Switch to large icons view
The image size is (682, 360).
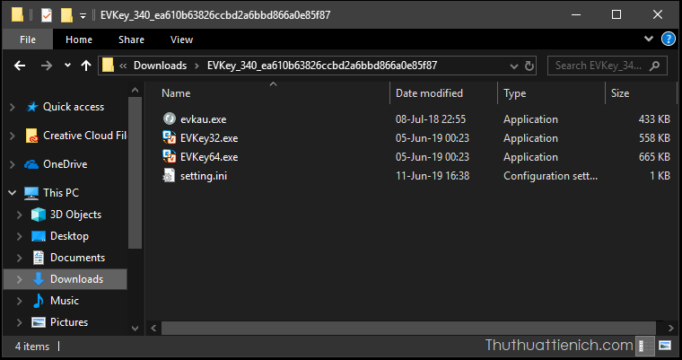[x=665, y=346]
